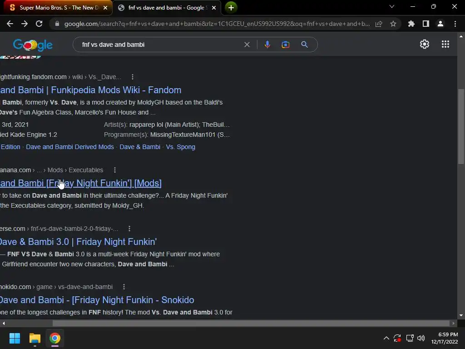Click the URL address bar
Screen dimensions: 465x349
[x=217, y=24]
